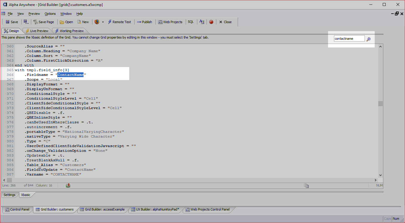Click the '.Column.Heading = "Company Name"' line
The height and width of the screenshot is (223, 405).
pyautogui.click(x=62, y=51)
